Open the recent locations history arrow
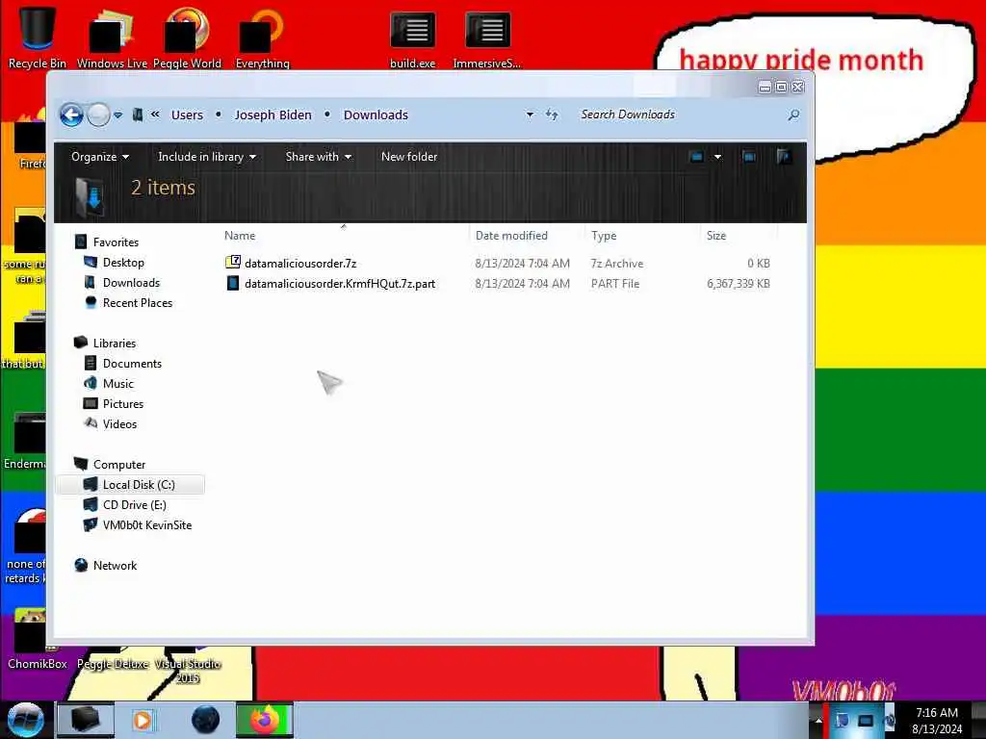This screenshot has height=739, width=986. 117,115
